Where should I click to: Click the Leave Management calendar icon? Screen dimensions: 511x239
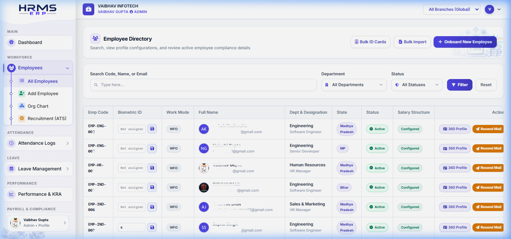(x=11, y=169)
